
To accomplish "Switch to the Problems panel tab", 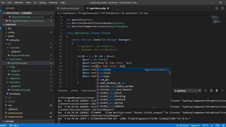I will pyautogui.click(x=63, y=91).
